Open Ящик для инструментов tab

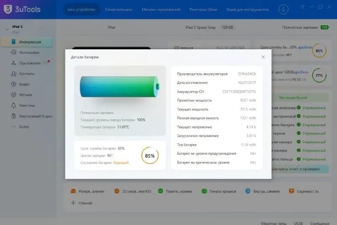click(247, 9)
